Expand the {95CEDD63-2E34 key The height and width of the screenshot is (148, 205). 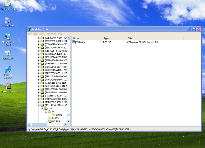pos(38,67)
